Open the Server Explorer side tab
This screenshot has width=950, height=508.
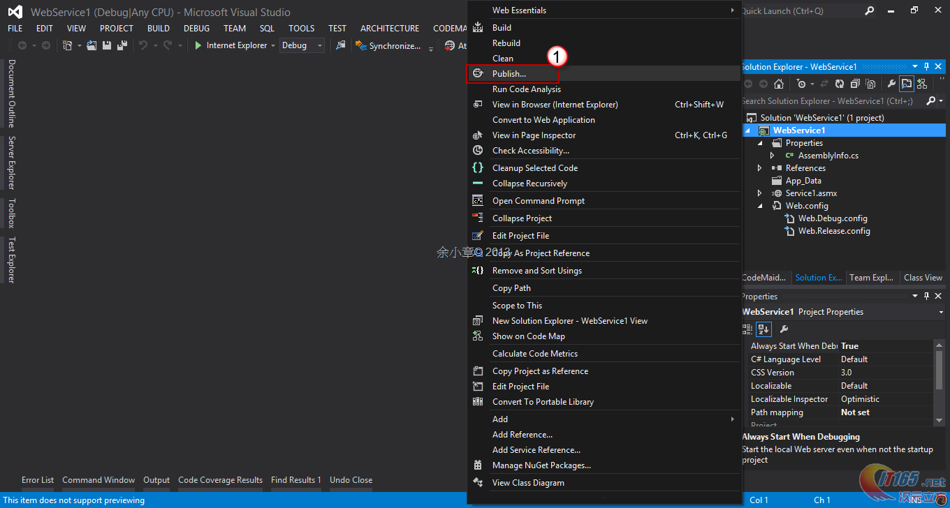[11, 163]
